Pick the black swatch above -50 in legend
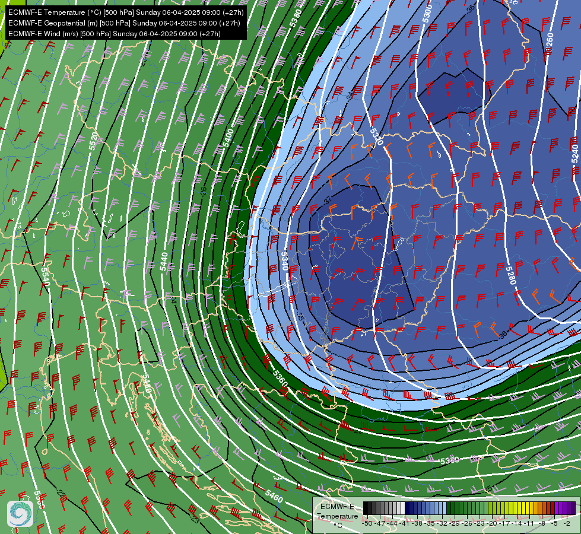Image resolution: width=581 pixels, height=534 pixels. (x=366, y=508)
